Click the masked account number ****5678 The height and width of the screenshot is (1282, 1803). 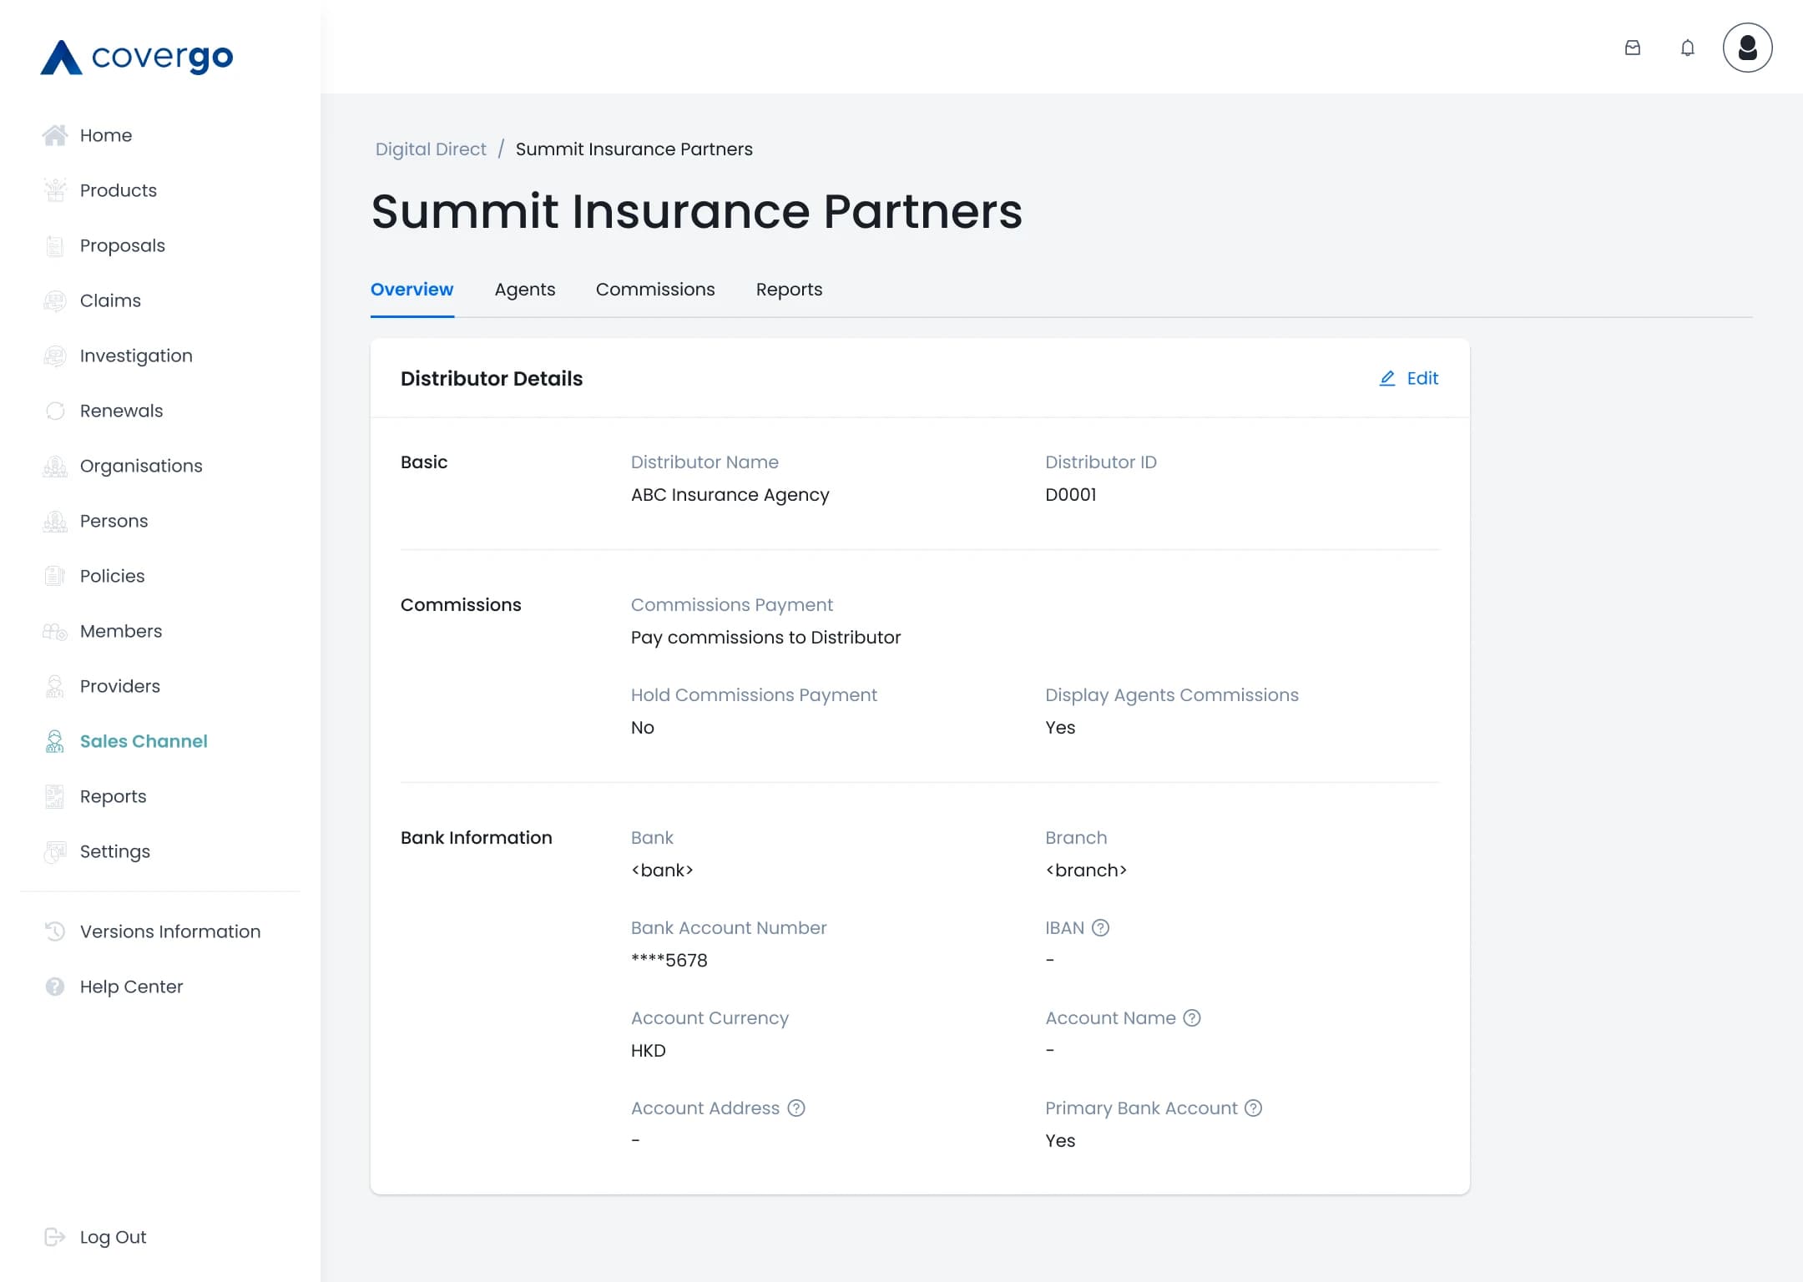click(669, 960)
